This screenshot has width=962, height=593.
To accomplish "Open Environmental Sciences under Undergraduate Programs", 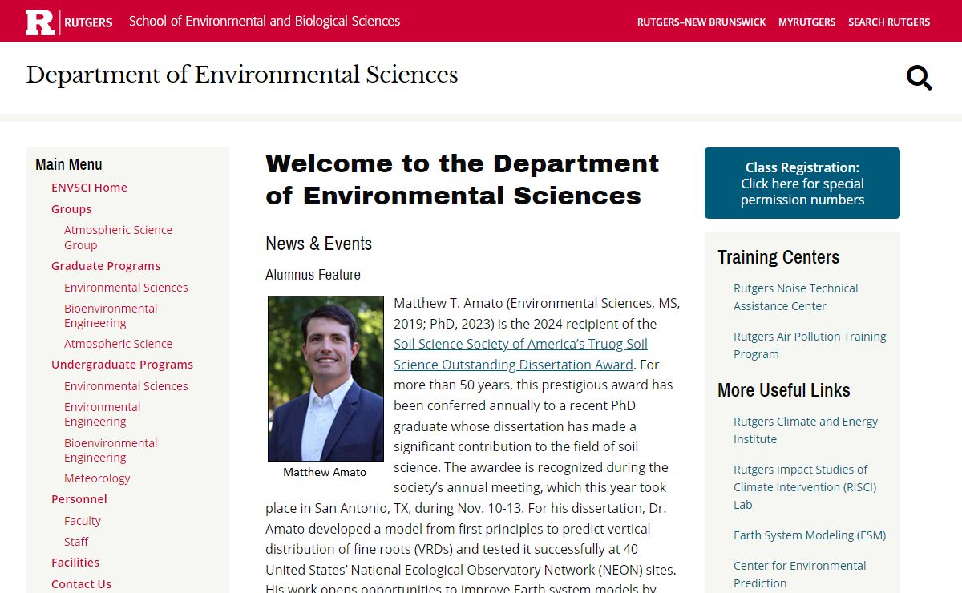I will [126, 386].
